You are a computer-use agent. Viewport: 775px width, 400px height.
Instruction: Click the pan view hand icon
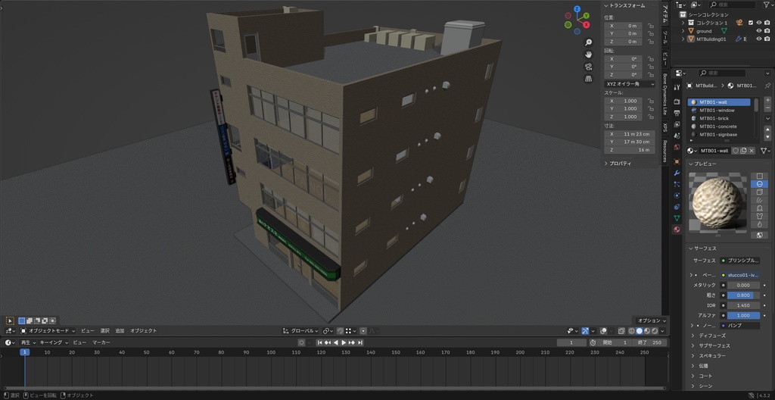point(588,55)
